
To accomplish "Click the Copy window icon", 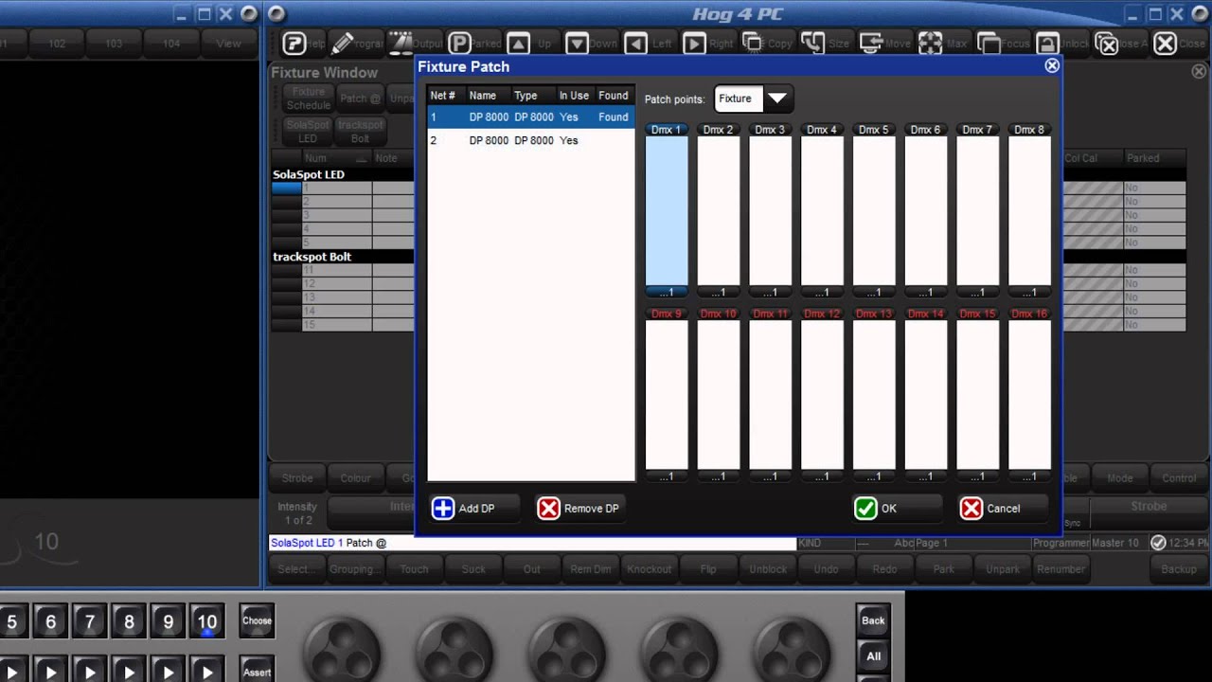I will click(x=753, y=44).
